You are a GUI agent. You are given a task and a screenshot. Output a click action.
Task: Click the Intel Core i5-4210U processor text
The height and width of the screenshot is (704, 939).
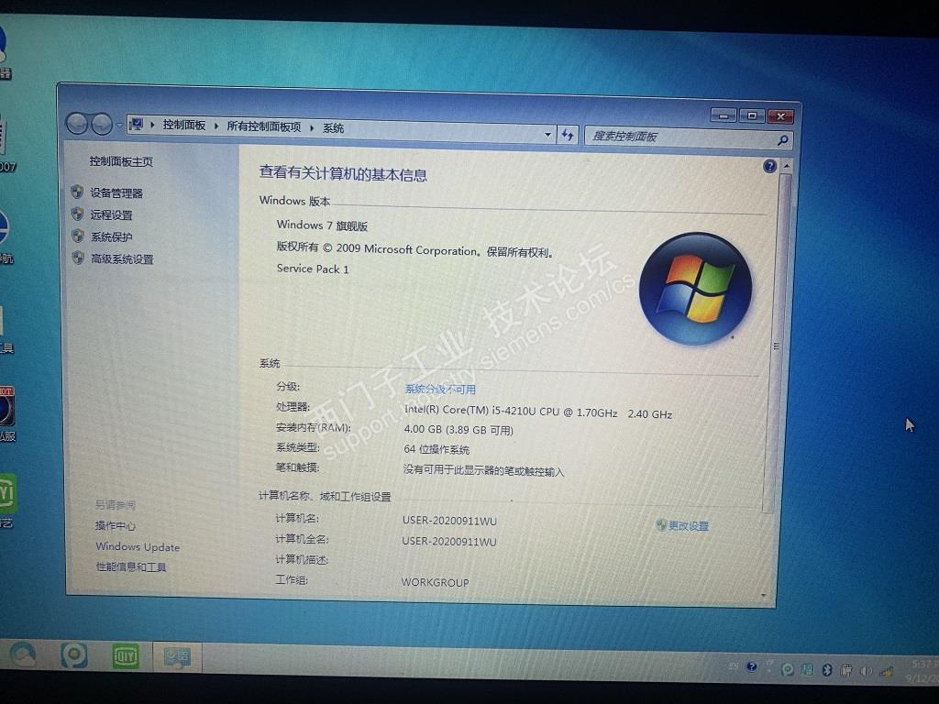tap(537, 412)
